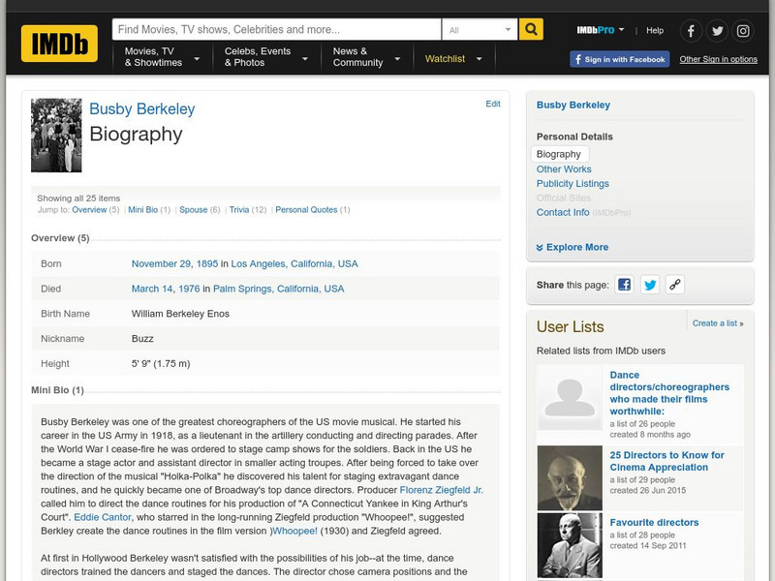Open the Florenz Ziegfeld Jr. link
775x581 pixels.
point(442,490)
